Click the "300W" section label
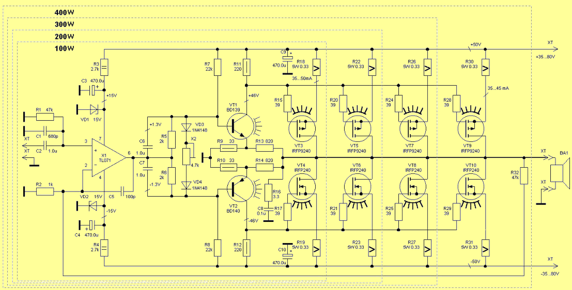 [x=65, y=24]
